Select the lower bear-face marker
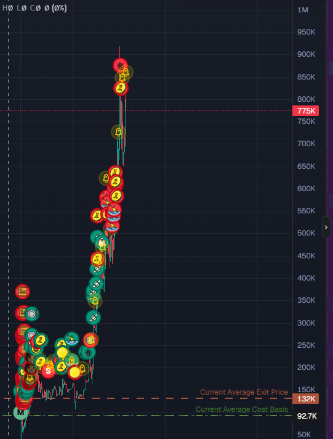Viewport: 333px width, 439px height. pos(31,368)
